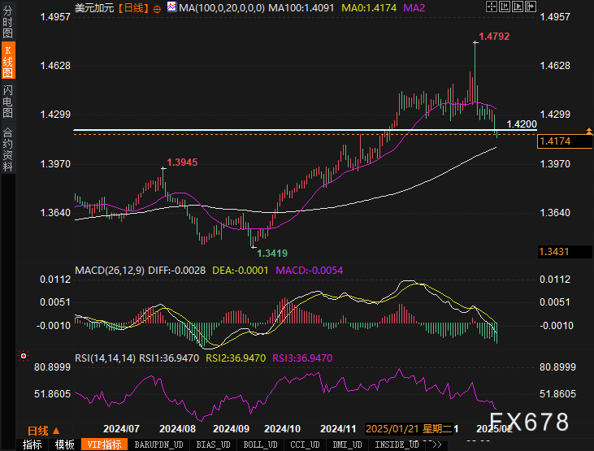Apply the BOLL_UD indicator

pos(260,444)
